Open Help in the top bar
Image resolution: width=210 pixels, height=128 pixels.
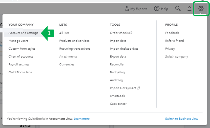pyautogui.click(x=161, y=9)
